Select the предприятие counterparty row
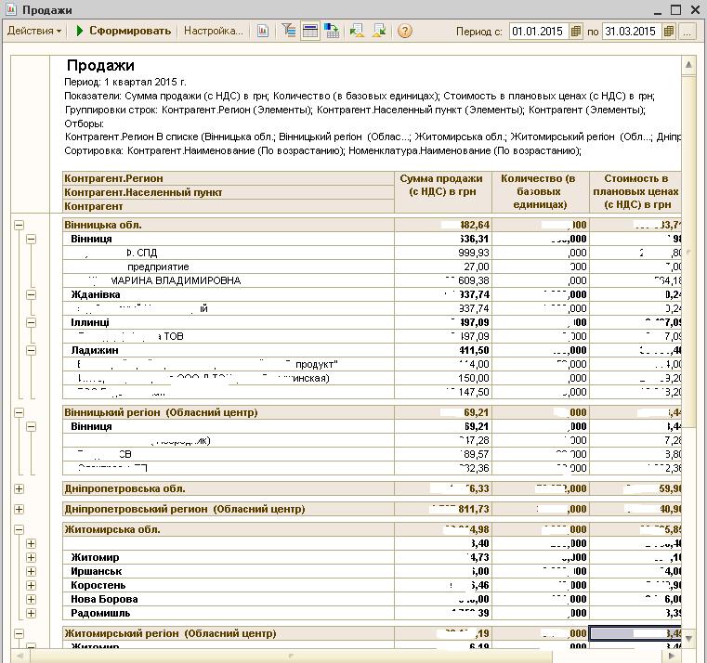 [229, 266]
